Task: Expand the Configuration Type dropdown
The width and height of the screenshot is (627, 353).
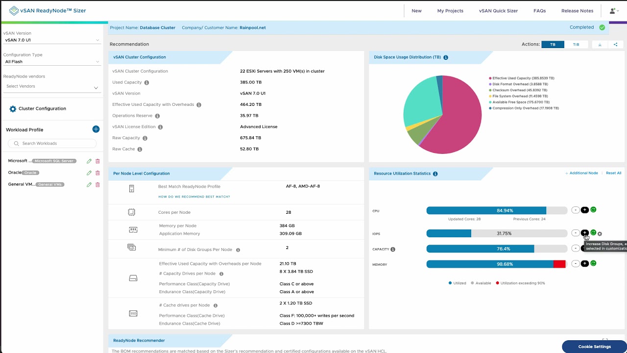Action: pyautogui.click(x=51, y=62)
